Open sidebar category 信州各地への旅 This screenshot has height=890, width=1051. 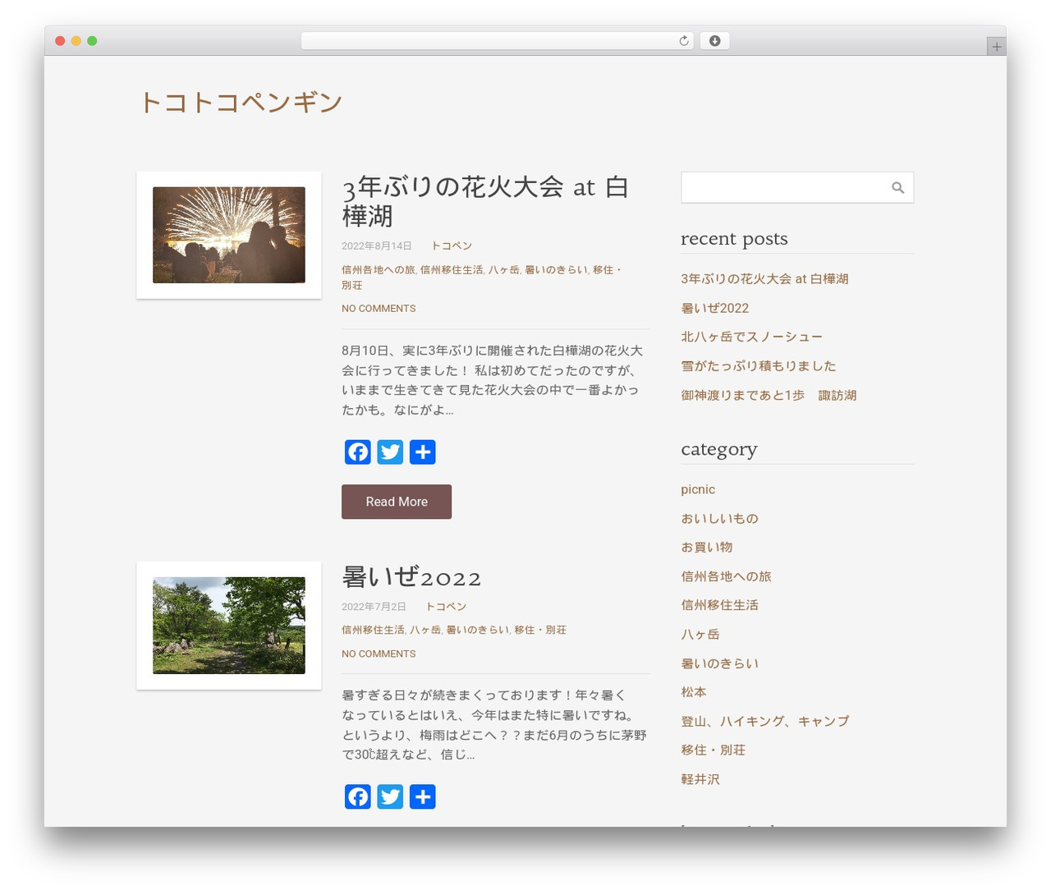pos(726,576)
